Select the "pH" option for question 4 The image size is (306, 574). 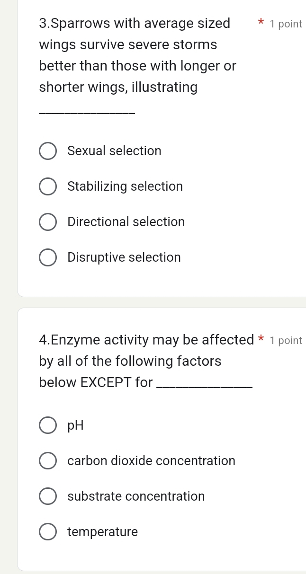pos(48,425)
